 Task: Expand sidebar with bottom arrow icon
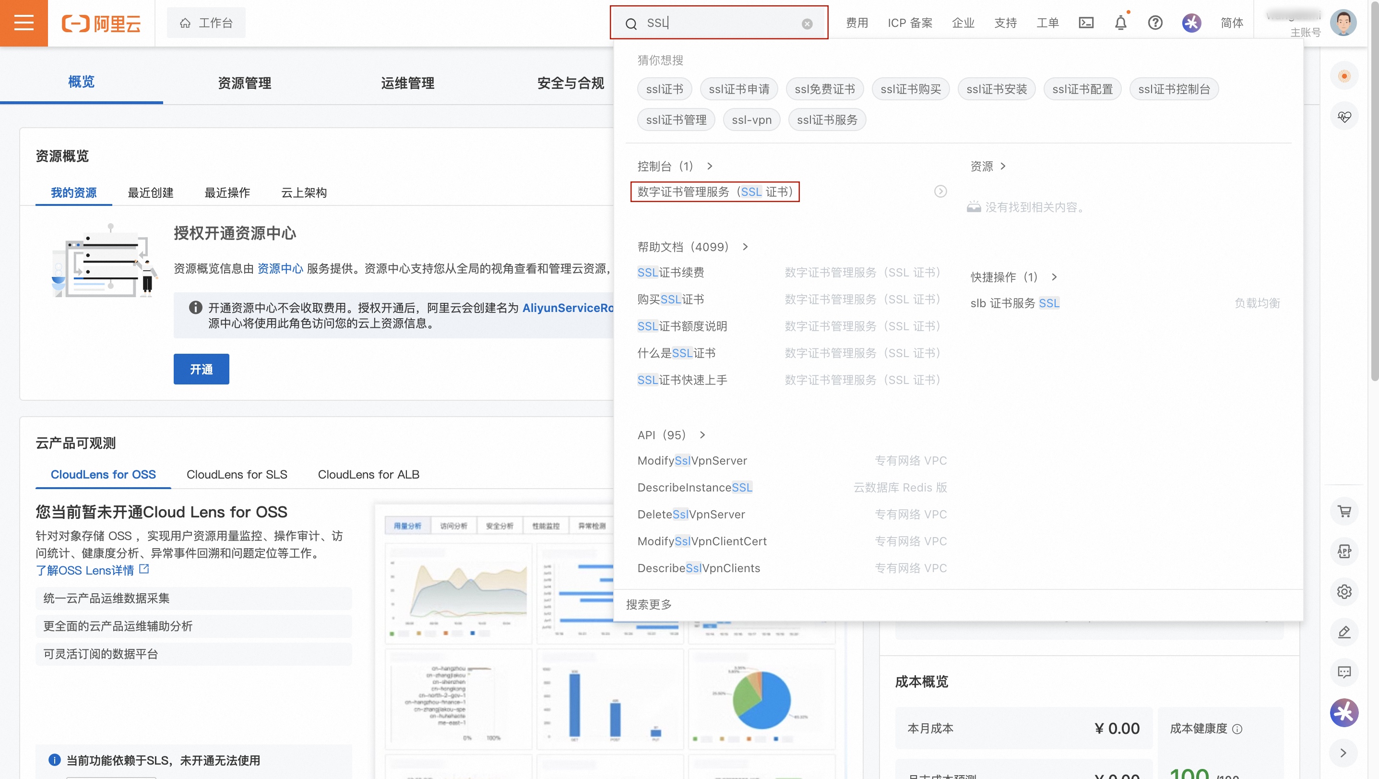pyautogui.click(x=1343, y=753)
